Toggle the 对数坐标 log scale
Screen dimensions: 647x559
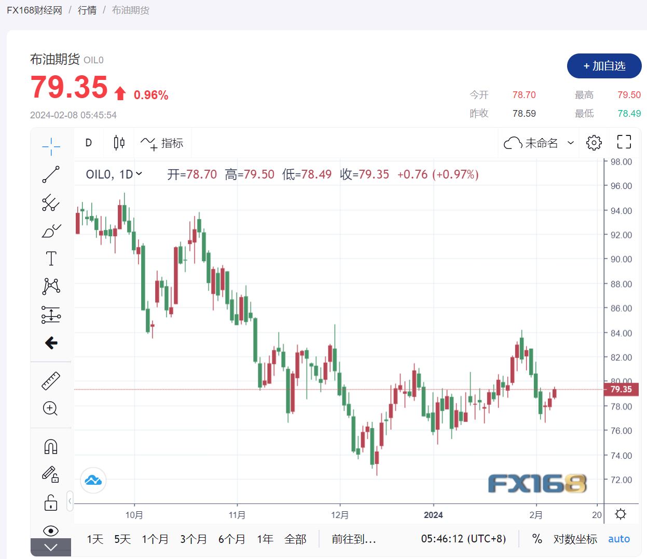click(x=575, y=539)
